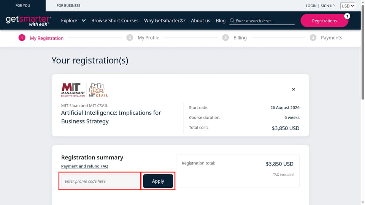Click the TAX included note
This screenshot has width=365, height=205.
click(283, 175)
